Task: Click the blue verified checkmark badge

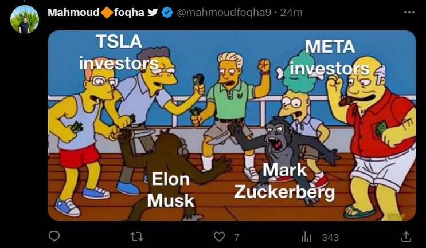Action: click(167, 13)
